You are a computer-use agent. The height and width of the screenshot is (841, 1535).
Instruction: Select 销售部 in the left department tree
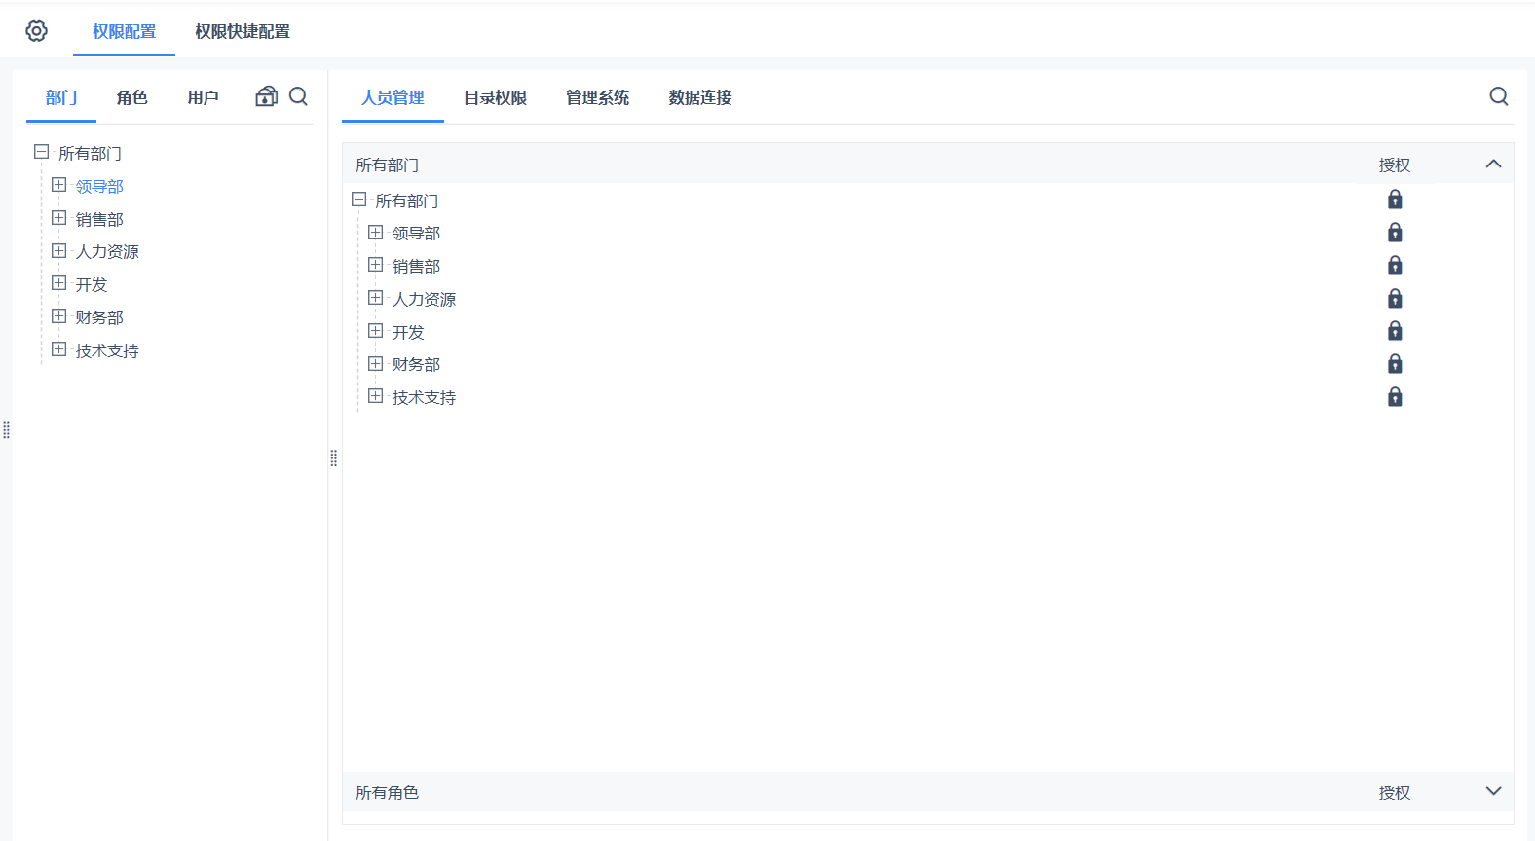[x=99, y=220]
